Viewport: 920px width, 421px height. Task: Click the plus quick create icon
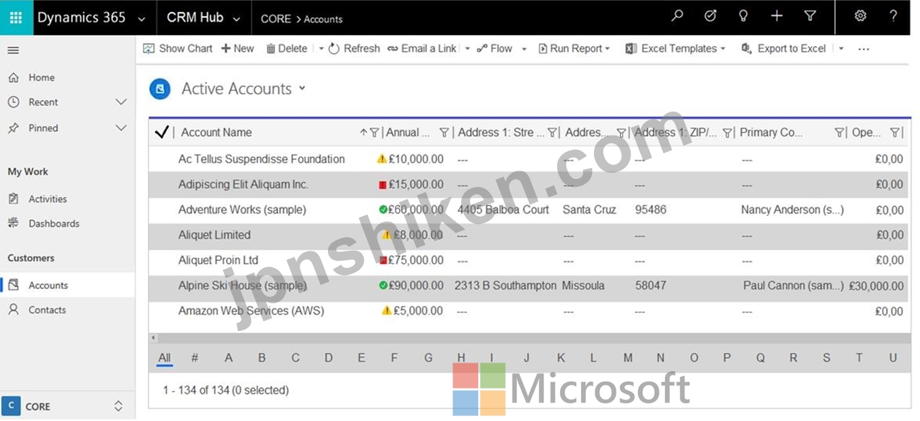[x=777, y=17]
